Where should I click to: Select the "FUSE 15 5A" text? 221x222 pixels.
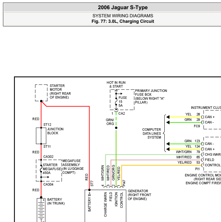123,101
